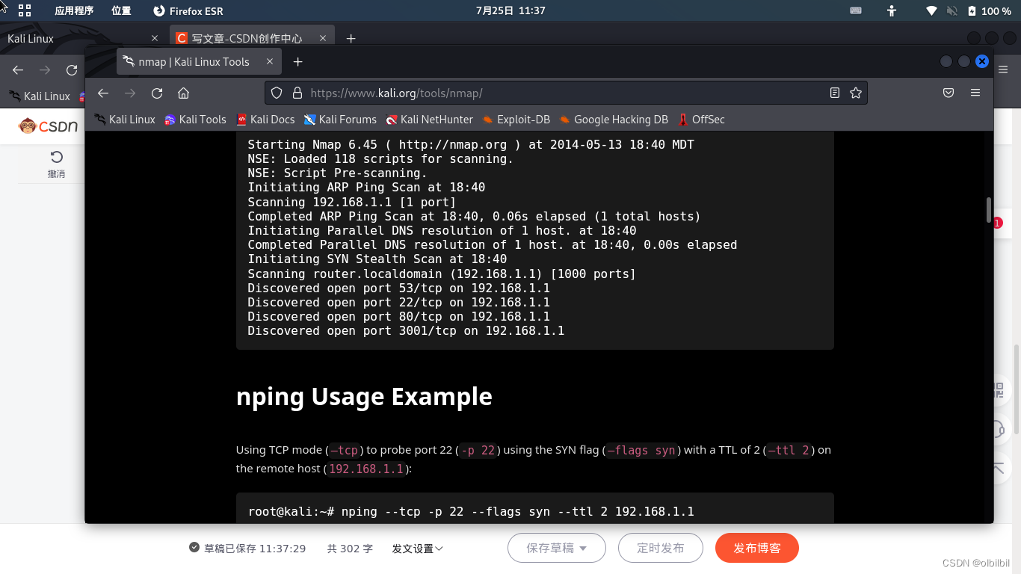Open the OffSec bookmark
This screenshot has height=574, width=1021.
[701, 120]
